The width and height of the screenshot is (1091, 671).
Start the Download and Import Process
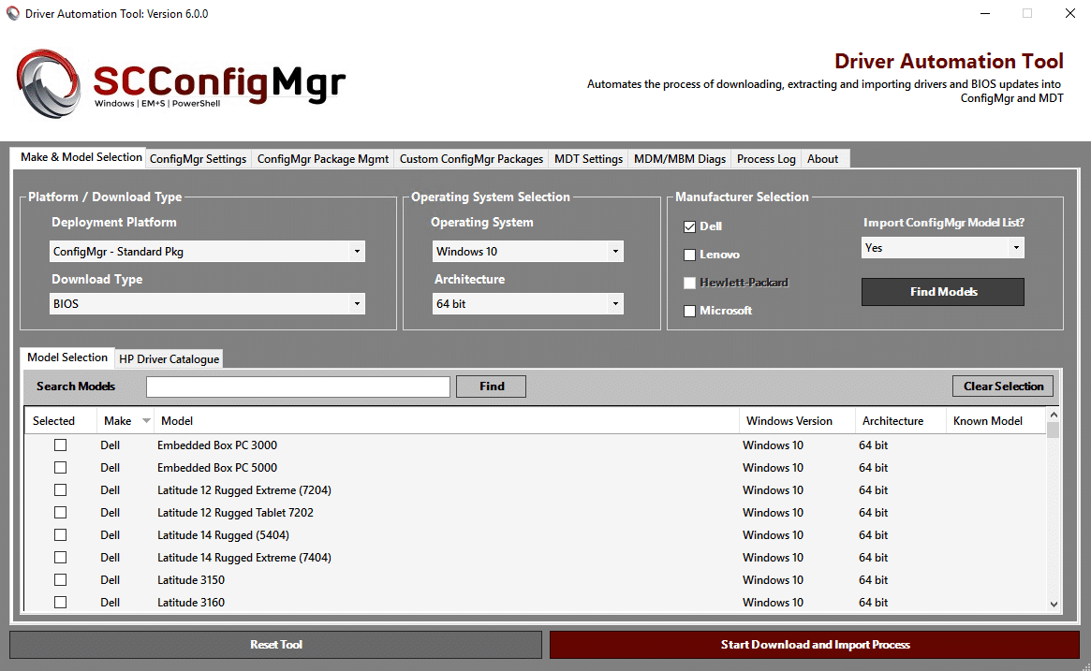point(815,645)
